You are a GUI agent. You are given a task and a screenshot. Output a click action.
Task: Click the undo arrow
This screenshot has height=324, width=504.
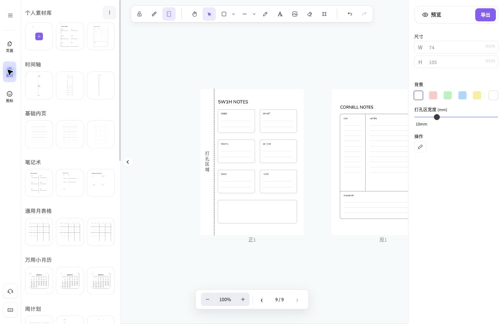point(350,14)
